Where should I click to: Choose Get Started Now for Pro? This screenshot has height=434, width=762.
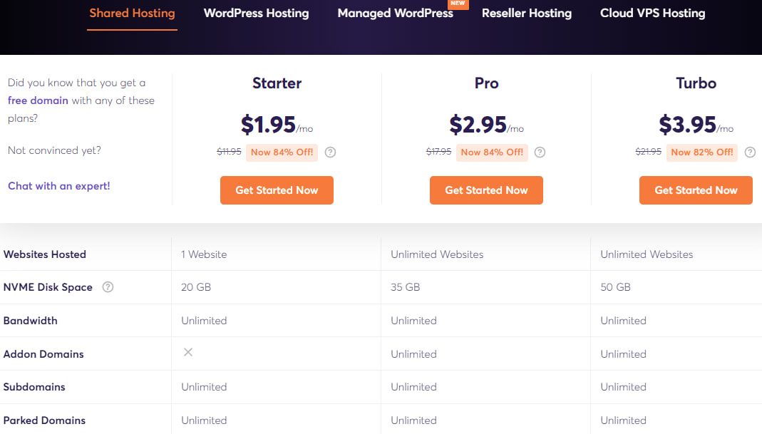486,190
